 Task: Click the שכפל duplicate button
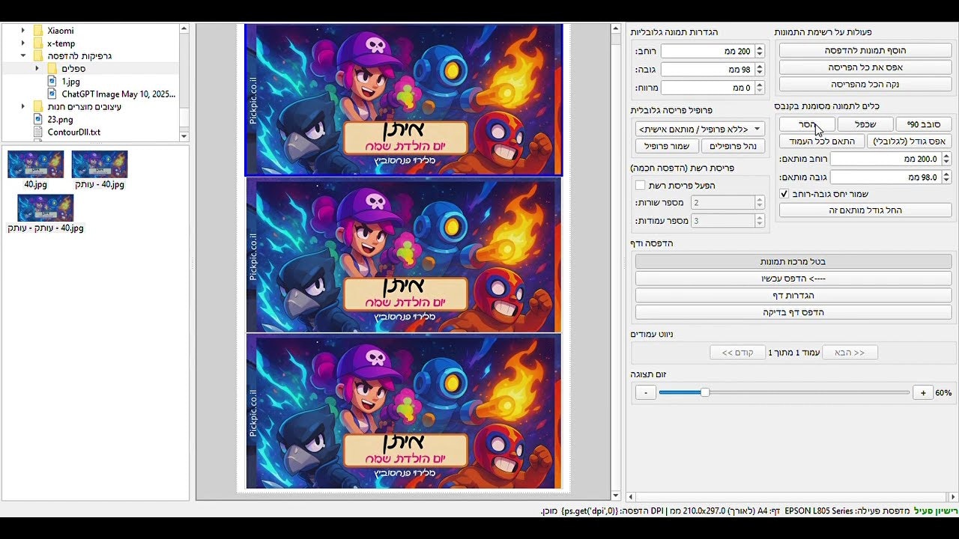[865, 124]
